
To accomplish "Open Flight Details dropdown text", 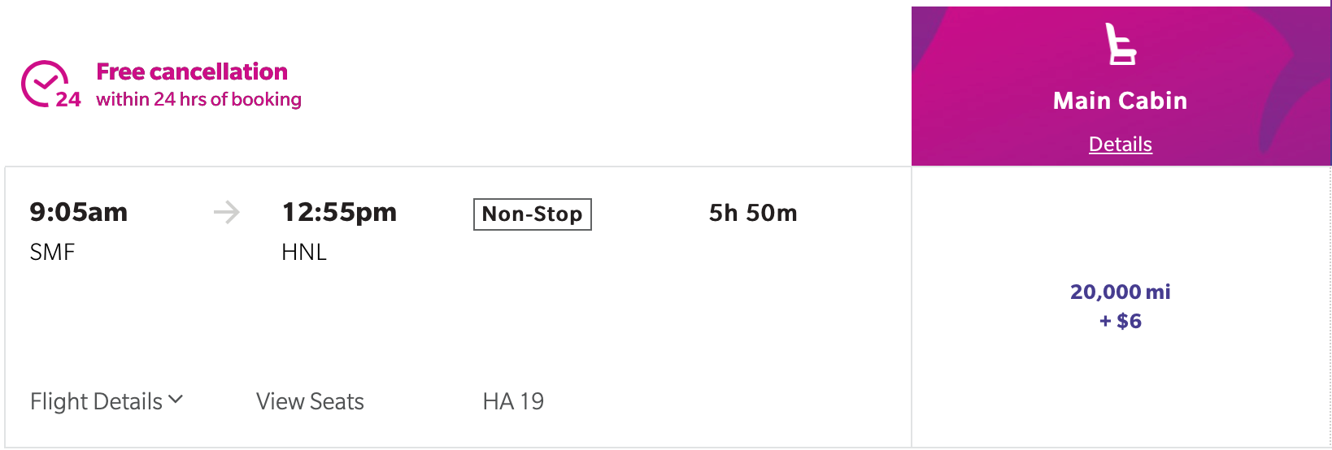I will click(97, 401).
